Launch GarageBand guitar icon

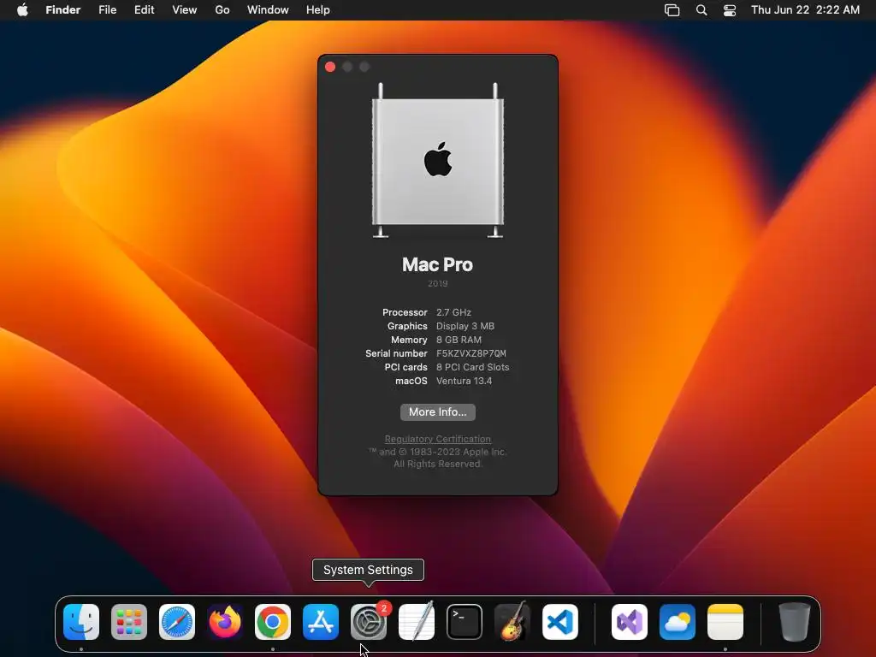(x=512, y=621)
